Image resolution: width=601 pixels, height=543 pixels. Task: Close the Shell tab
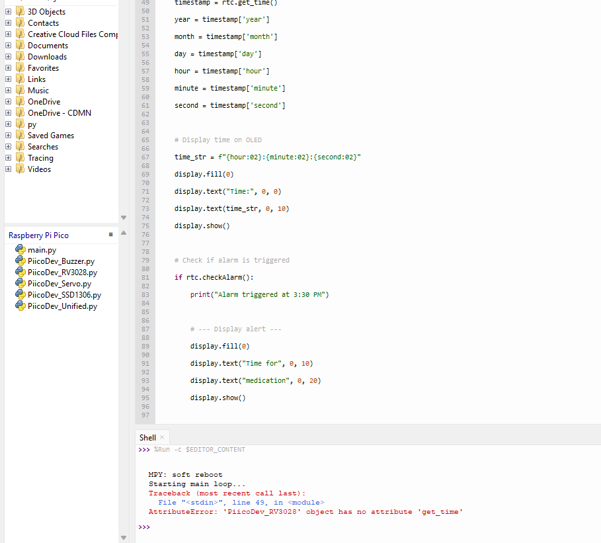pyautogui.click(x=162, y=437)
